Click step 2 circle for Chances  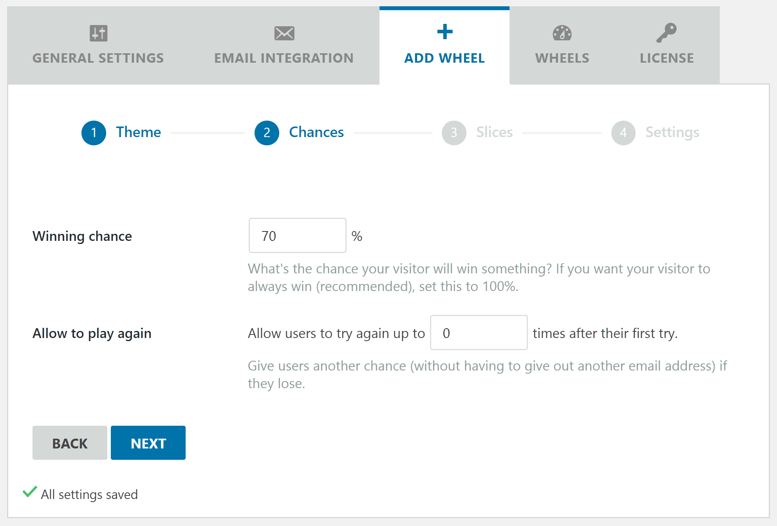pyautogui.click(x=267, y=133)
